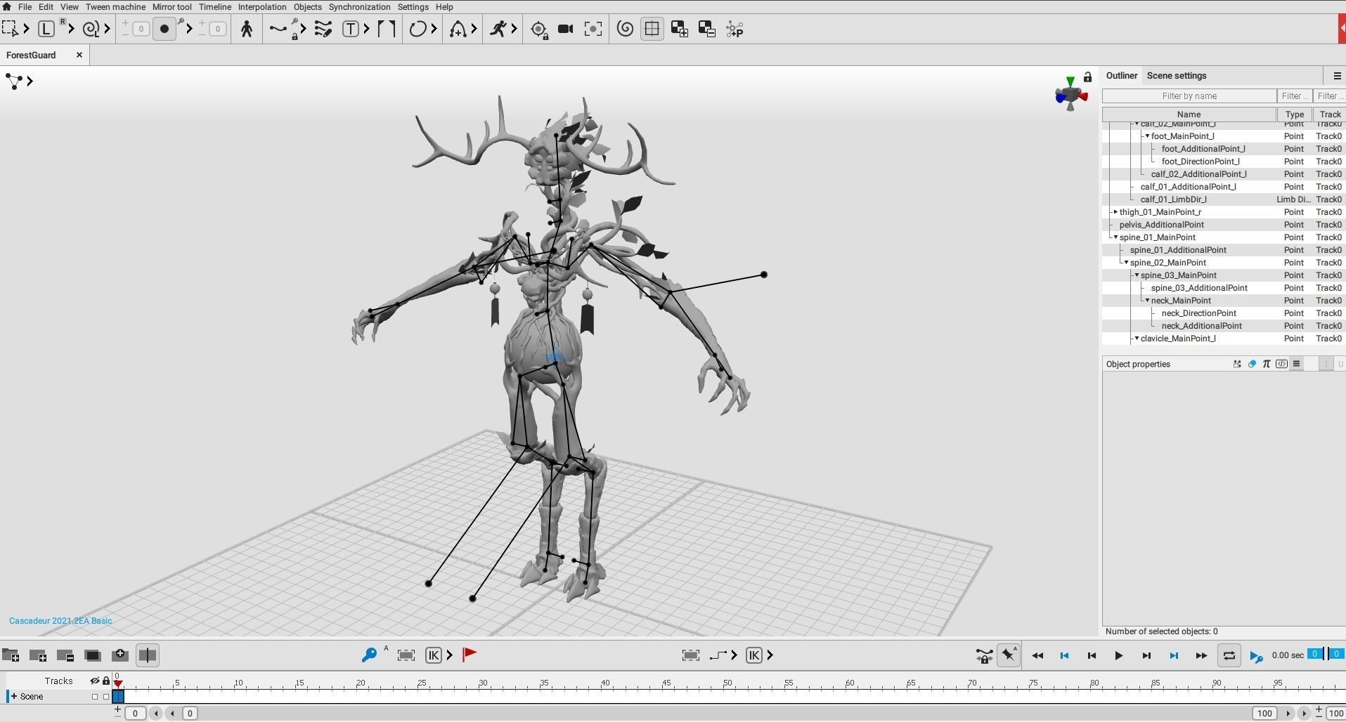1346x722 pixels.
Task: Open the Interpolation menu
Action: [x=262, y=6]
